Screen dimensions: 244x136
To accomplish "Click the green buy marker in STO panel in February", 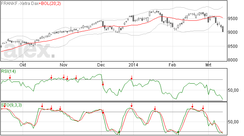I will [178, 132].
